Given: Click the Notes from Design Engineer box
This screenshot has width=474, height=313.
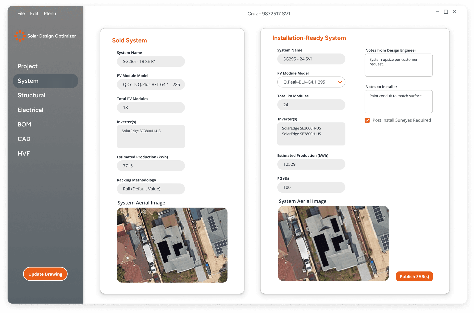Looking at the screenshot, I should pyautogui.click(x=399, y=65).
